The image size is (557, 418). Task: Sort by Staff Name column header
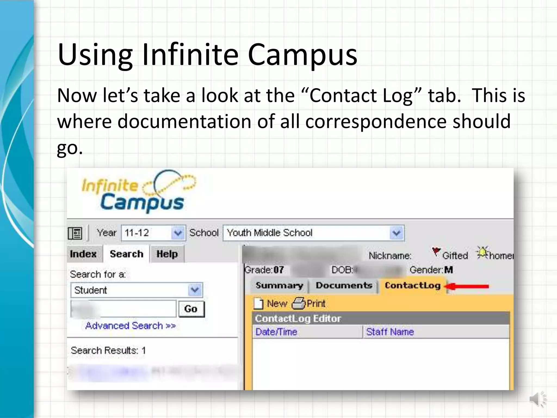pos(390,332)
